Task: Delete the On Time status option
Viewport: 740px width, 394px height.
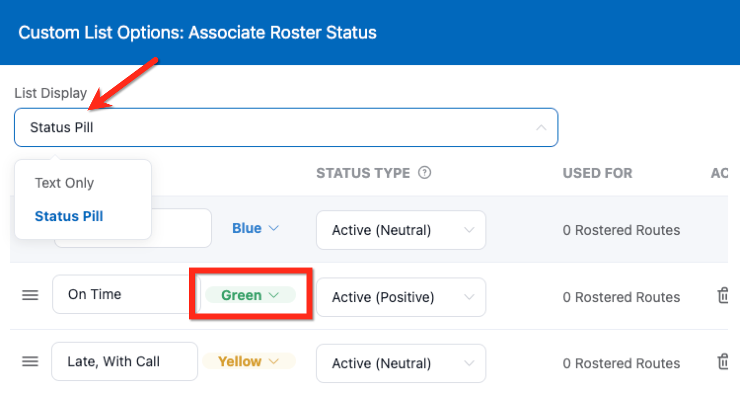Action: click(723, 296)
